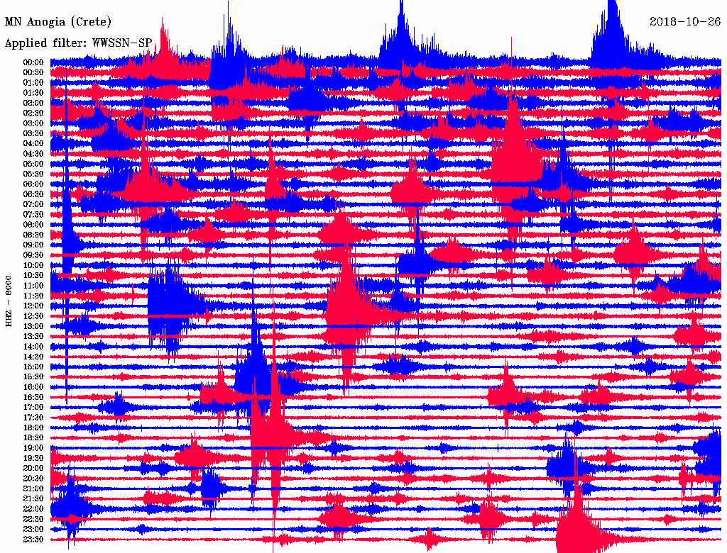Screen dimensions: 727x553
Task: Select the 10:30 time label
Action: [33, 276]
